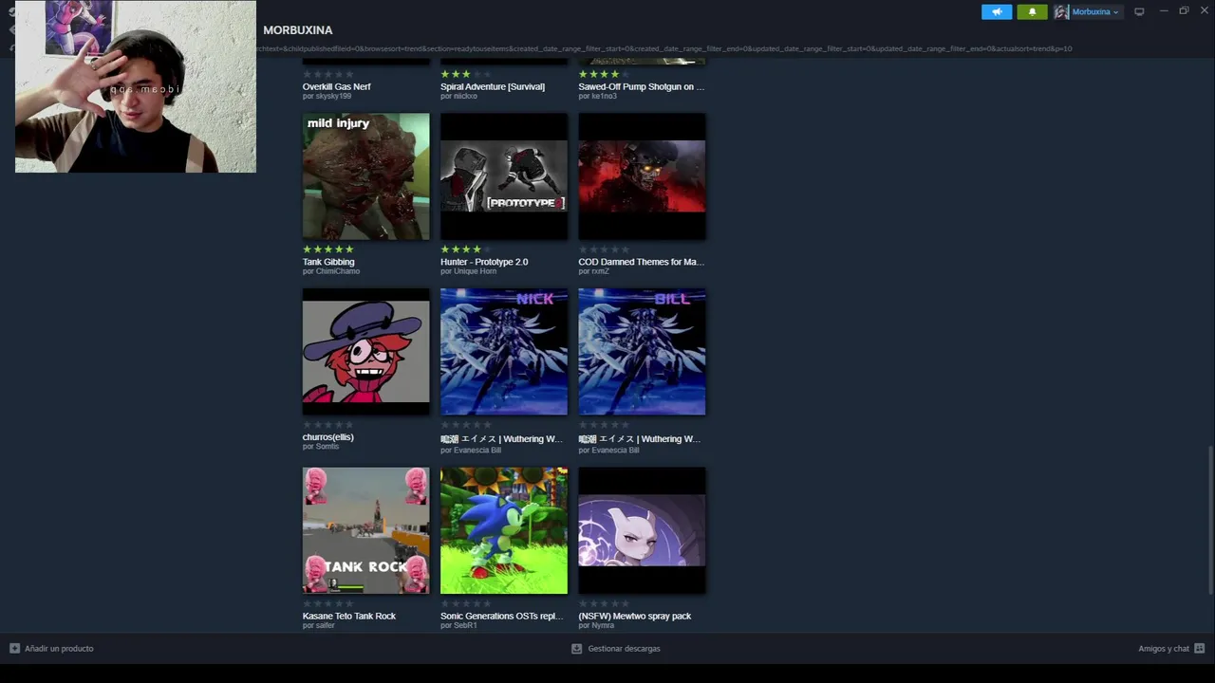
Task: Click author rxmZ
Action: 600,271
